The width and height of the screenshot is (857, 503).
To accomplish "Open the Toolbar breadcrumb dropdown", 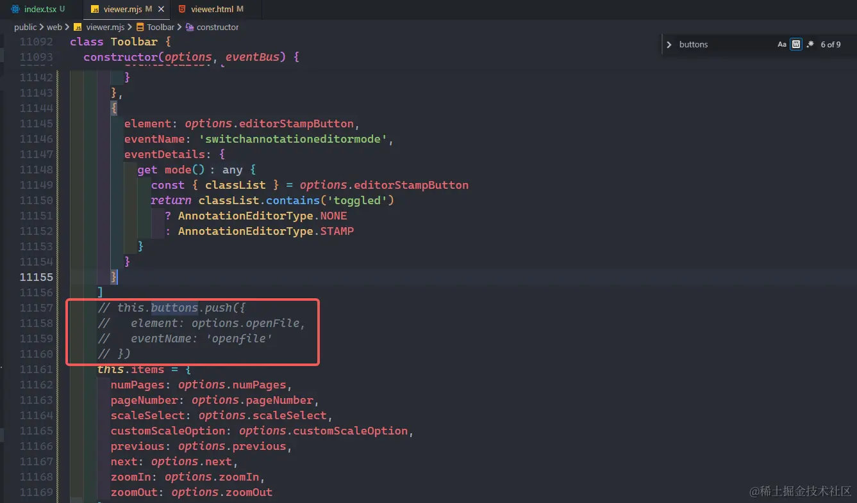I will tap(161, 27).
